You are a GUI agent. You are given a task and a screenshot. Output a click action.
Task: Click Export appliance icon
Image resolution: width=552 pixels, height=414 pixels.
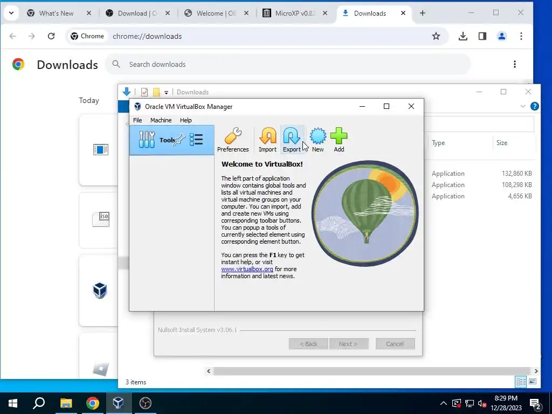pos(292,140)
